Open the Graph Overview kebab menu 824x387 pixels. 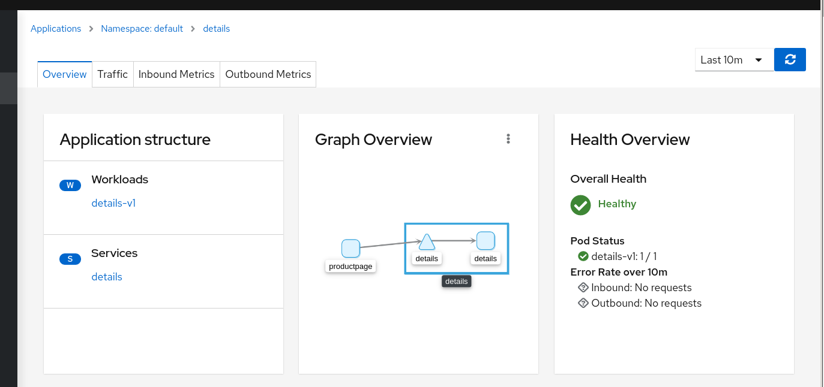(x=508, y=139)
